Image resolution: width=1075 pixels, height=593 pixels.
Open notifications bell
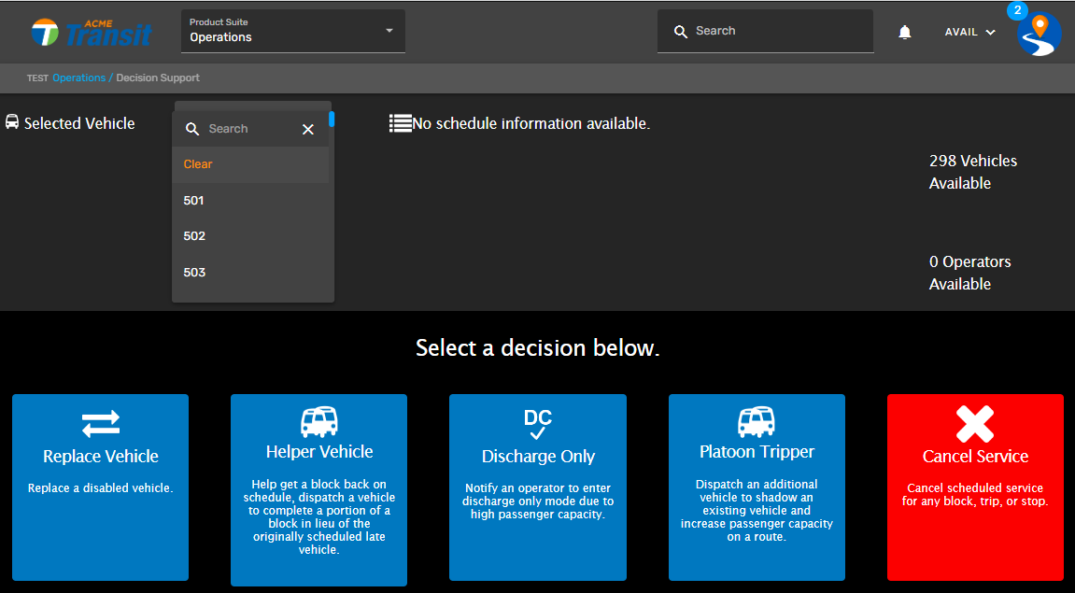pos(905,33)
